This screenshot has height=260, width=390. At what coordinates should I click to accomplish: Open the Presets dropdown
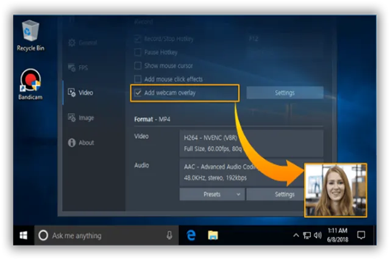click(x=212, y=194)
